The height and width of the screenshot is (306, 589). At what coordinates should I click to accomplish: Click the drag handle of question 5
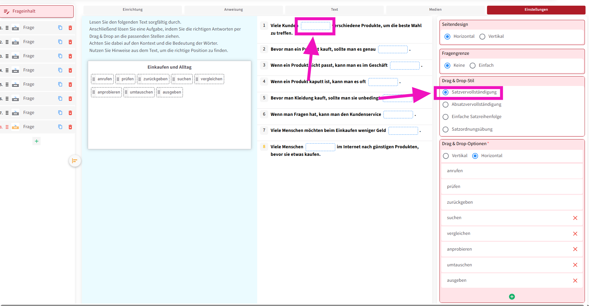7,84
